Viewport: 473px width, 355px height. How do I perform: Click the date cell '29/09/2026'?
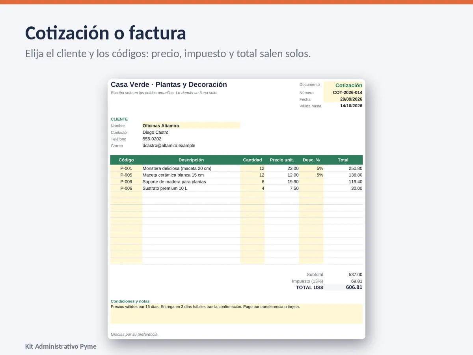[x=343, y=99]
